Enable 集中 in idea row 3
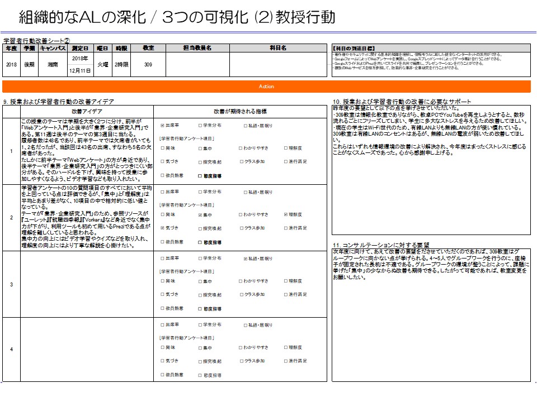 click(x=200, y=281)
